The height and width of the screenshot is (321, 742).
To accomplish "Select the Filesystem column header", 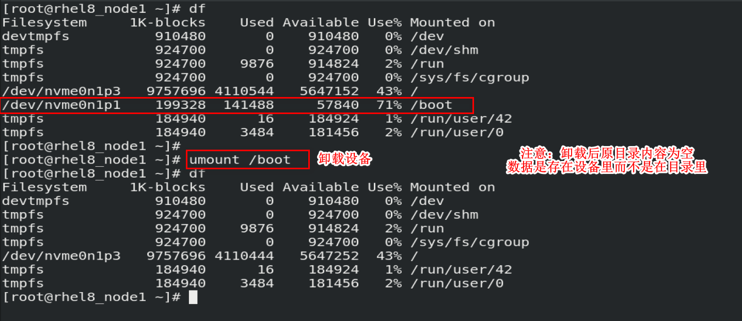I will [x=44, y=22].
